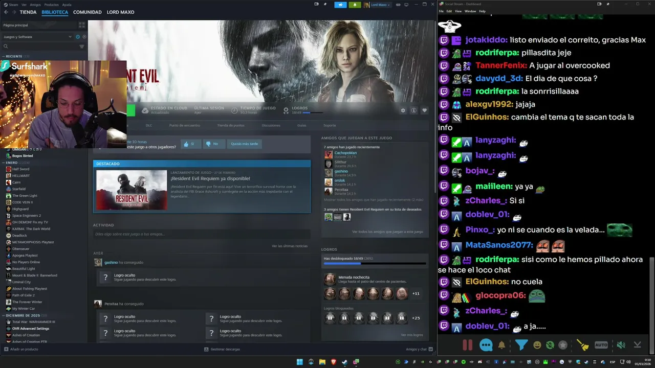Click 'Añadir un producto' button

pyautogui.click(x=21, y=349)
